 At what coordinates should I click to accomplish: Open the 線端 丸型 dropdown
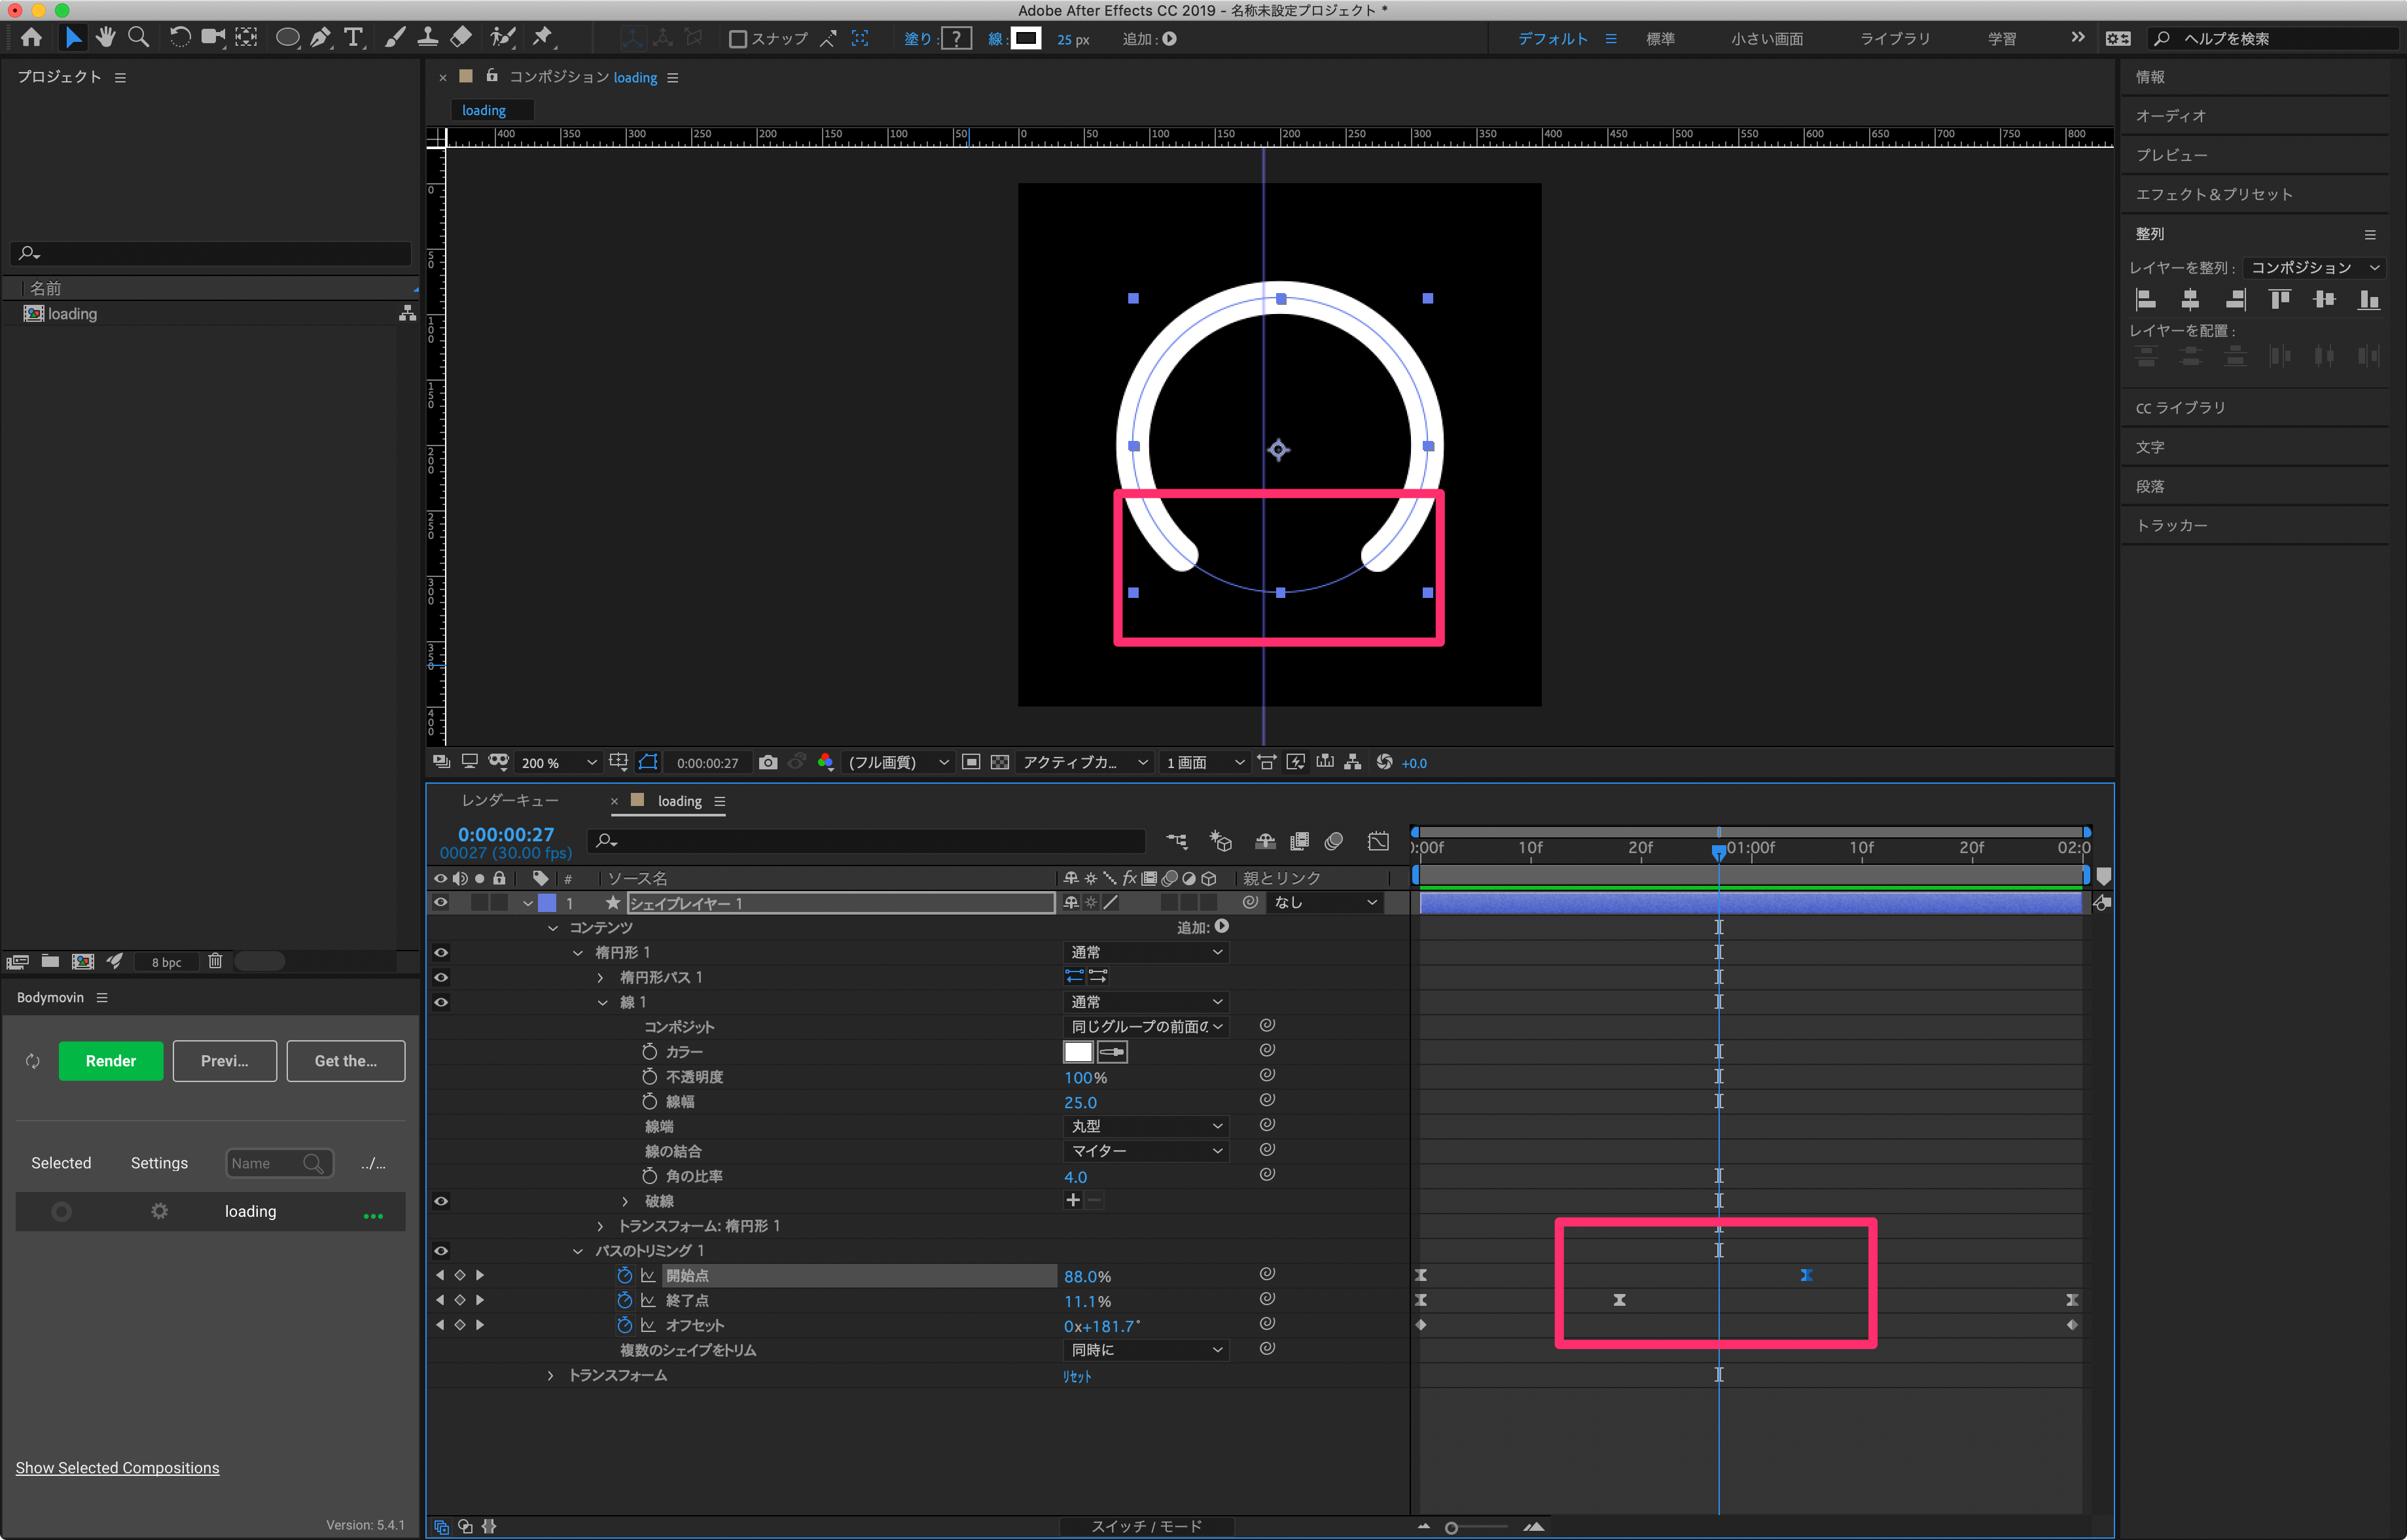tap(1147, 1127)
